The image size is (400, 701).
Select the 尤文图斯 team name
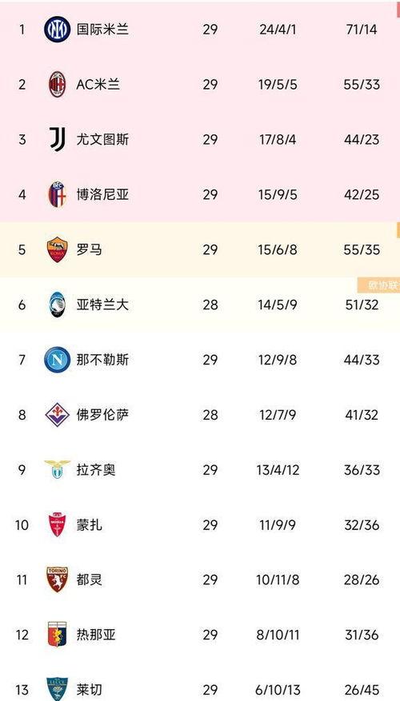coord(102,140)
